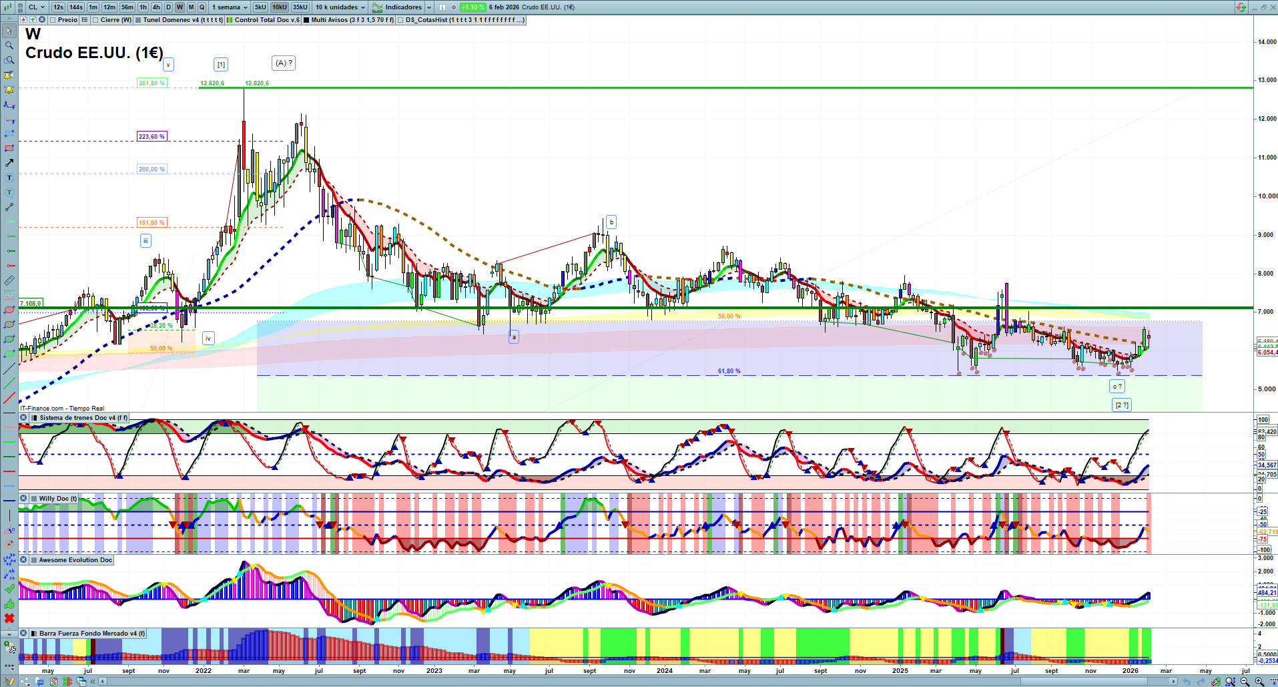This screenshot has height=687, width=1278.
Task: Select the brown ellipse drawing tool
Action: pos(9,324)
